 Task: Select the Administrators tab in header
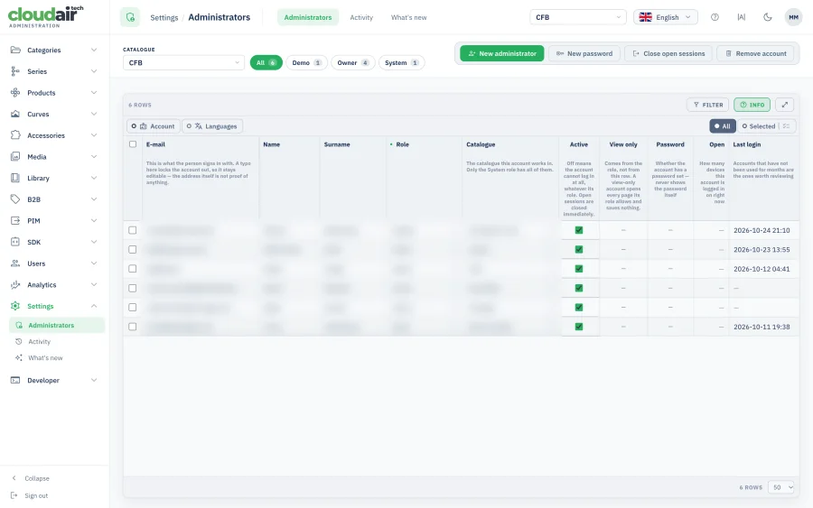(308, 17)
